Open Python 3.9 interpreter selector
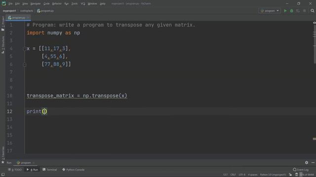 click(273, 175)
